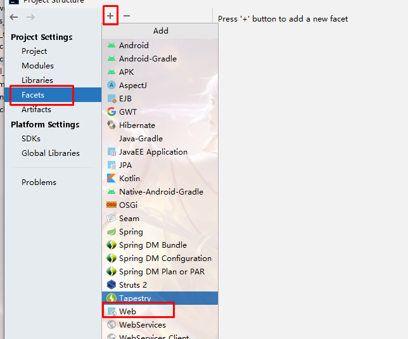Click the Web facet icon
This screenshot has width=408, height=339.
(112, 311)
